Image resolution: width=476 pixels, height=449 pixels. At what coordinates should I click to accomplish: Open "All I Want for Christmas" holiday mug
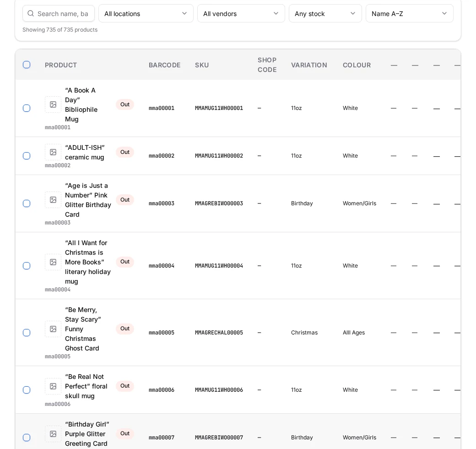(x=88, y=262)
